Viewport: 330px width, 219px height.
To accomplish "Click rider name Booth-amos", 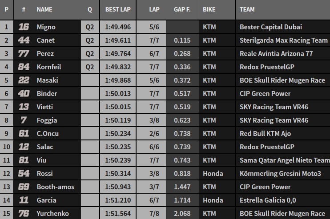I will 55,187.
